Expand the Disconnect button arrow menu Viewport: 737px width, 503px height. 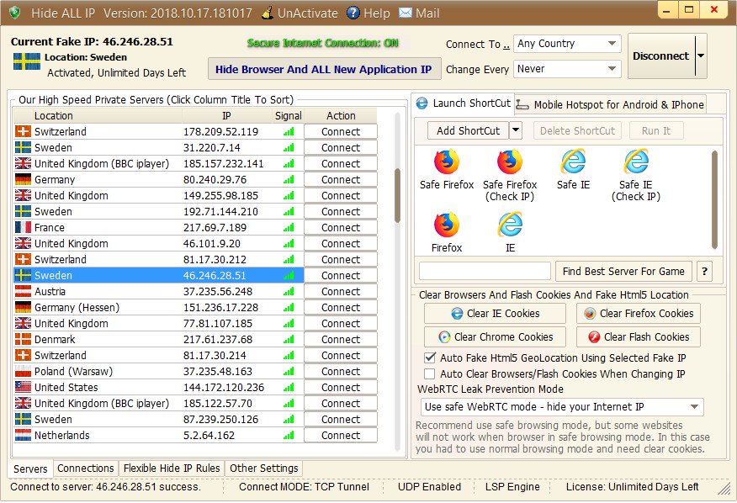pos(701,56)
